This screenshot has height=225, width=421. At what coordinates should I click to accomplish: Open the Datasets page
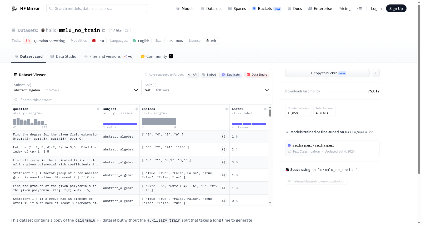click(x=211, y=9)
